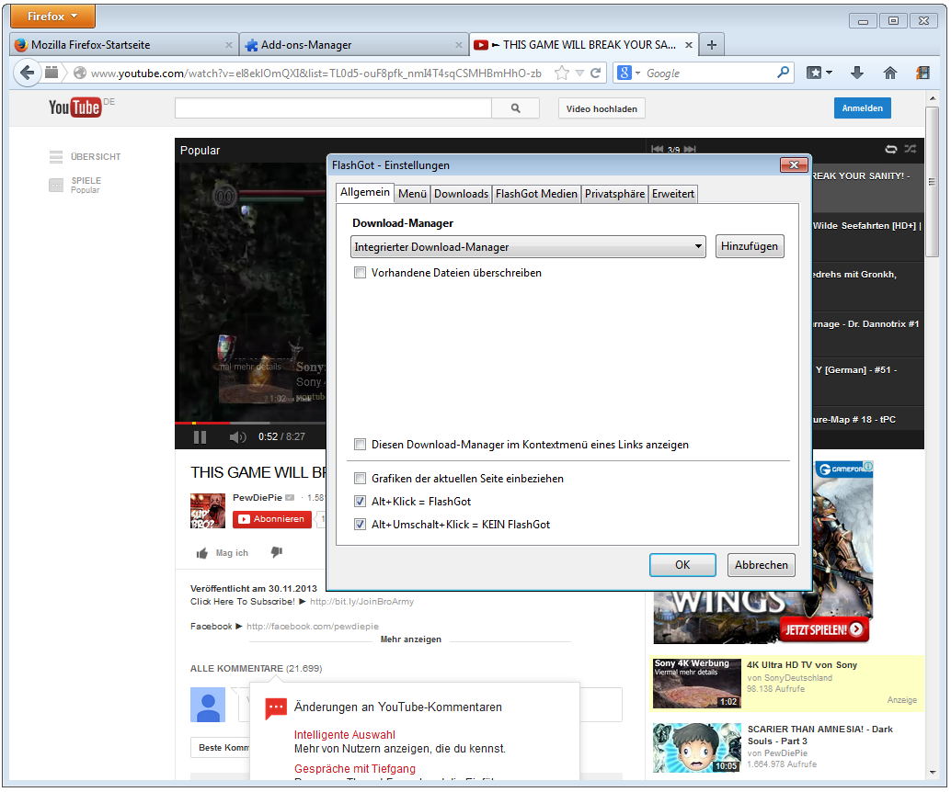951x792 pixels.
Task: Click the Anmelden button
Action: (862, 107)
